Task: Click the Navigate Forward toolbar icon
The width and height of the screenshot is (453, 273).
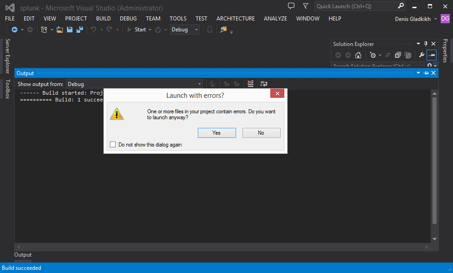Action: (x=30, y=30)
